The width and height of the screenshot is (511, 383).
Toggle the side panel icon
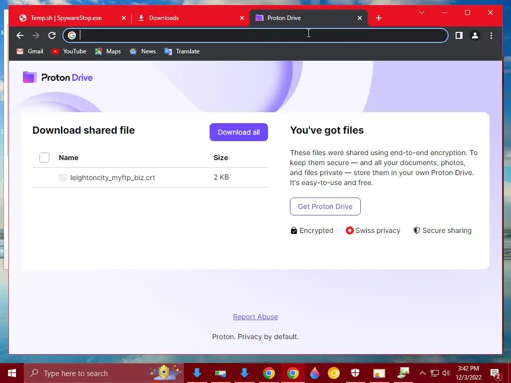459,35
